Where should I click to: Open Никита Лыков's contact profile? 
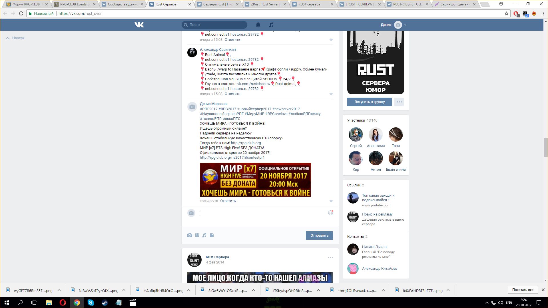(374, 247)
